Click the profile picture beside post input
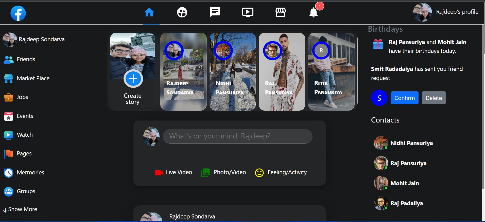Image resolution: width=485 pixels, height=222 pixels. [x=151, y=137]
